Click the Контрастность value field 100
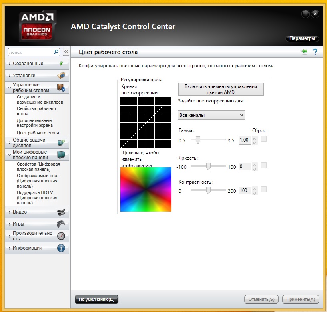 click(245, 190)
